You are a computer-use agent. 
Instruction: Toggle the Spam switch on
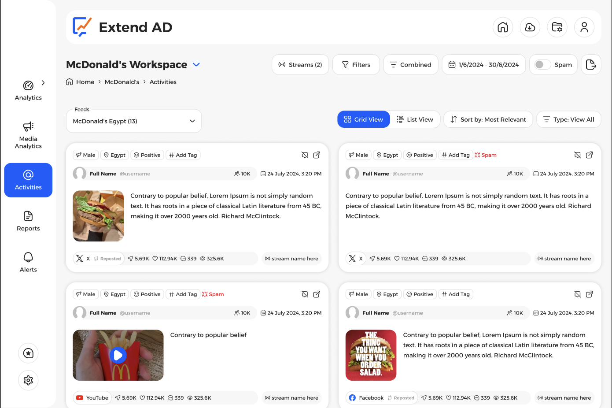[x=542, y=65]
